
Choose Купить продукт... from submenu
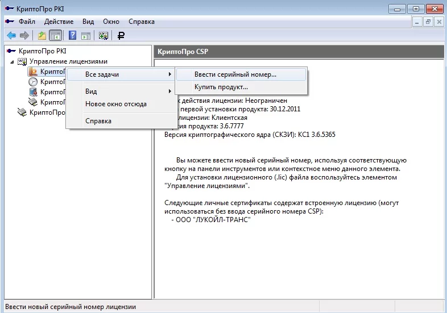point(241,87)
